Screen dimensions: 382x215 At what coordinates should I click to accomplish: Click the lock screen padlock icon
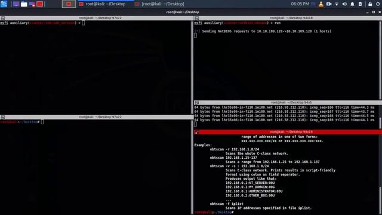pyautogui.click(x=370, y=4)
